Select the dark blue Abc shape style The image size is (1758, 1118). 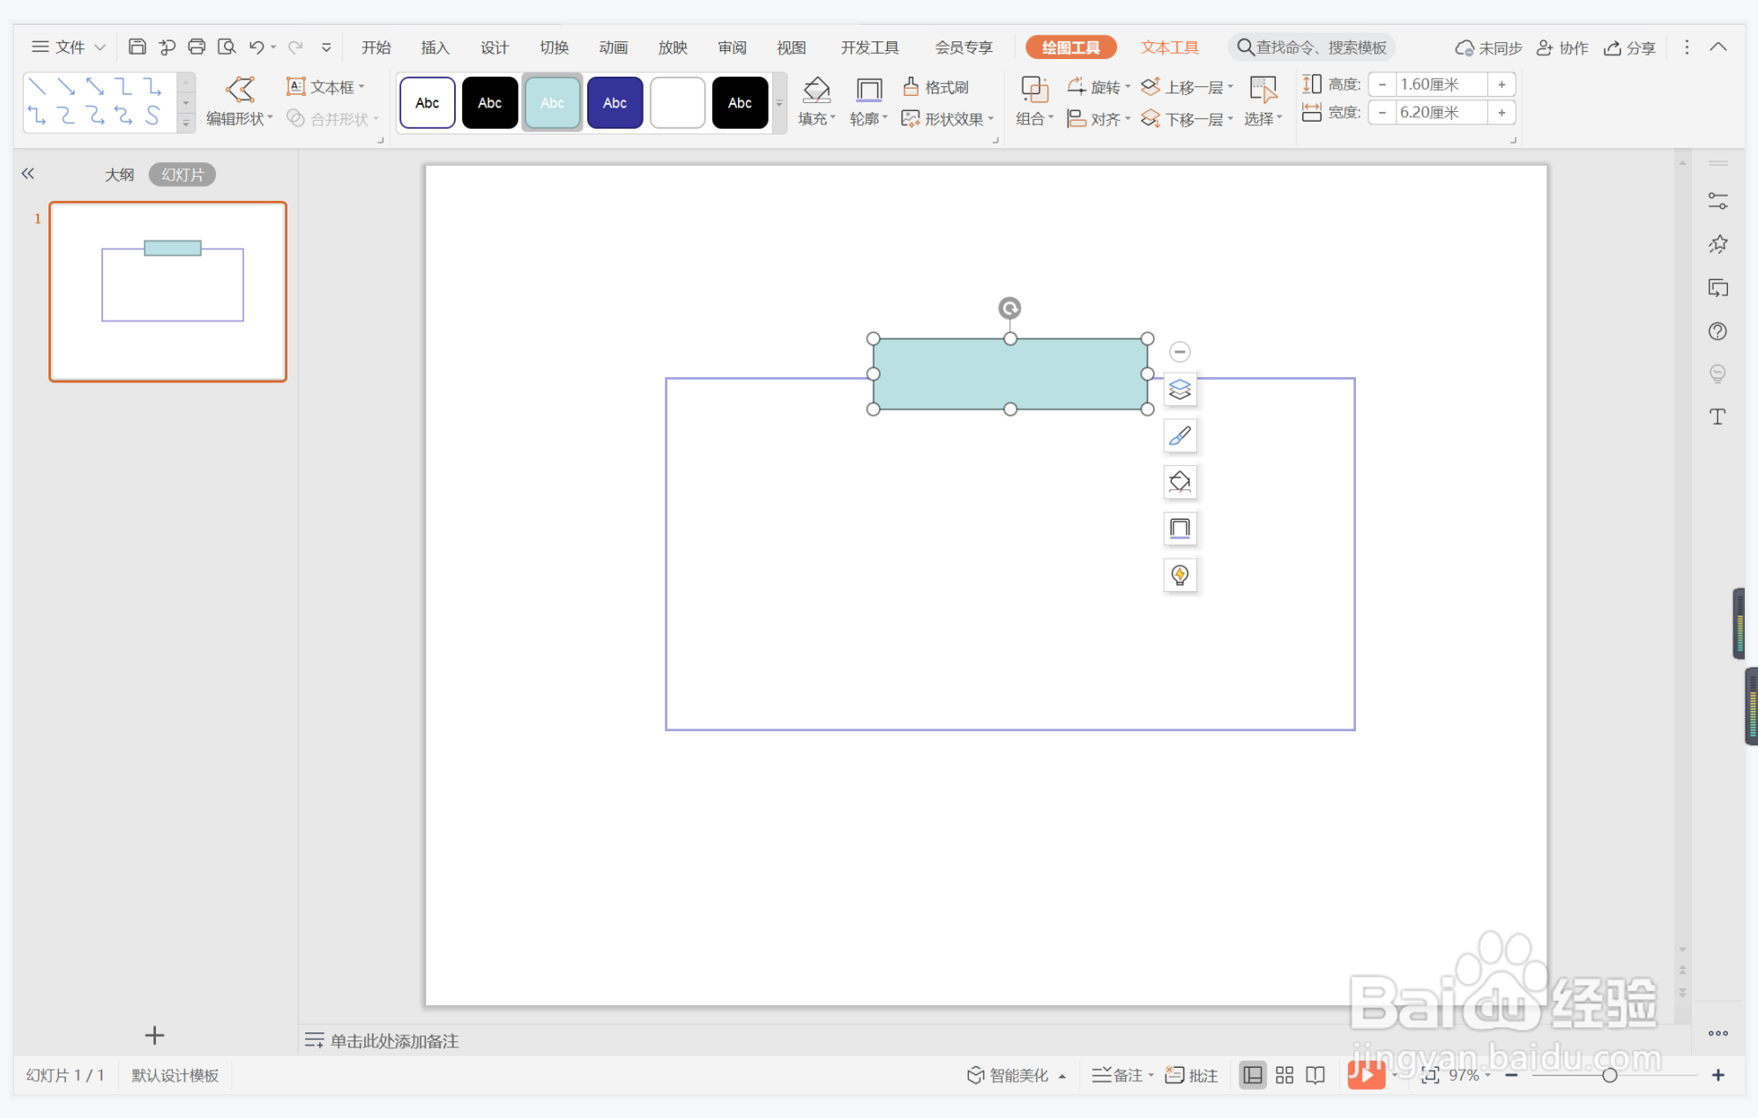[615, 103]
